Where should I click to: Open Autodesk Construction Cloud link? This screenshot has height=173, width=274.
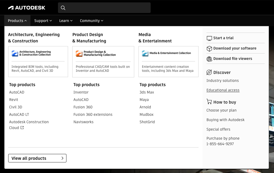click(x=29, y=125)
